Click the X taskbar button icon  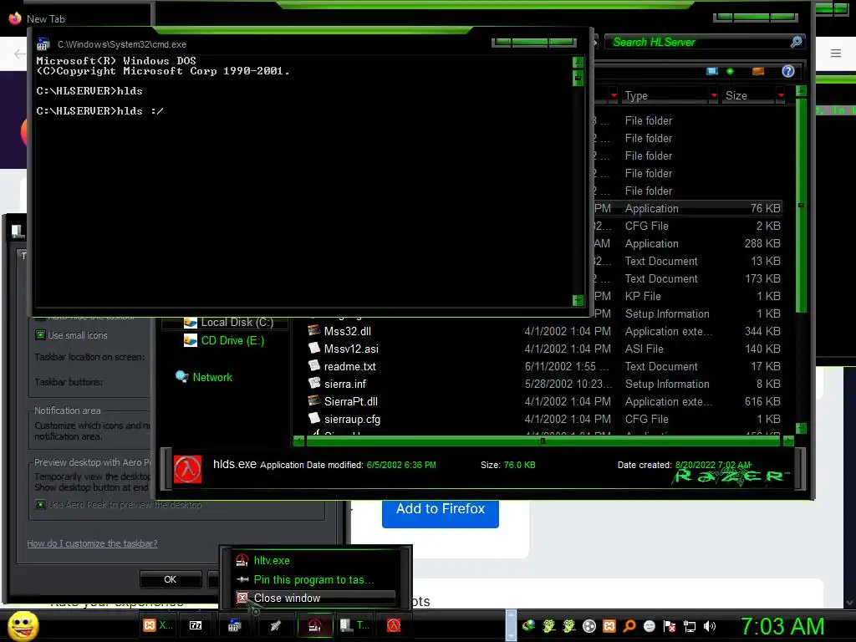click(149, 625)
